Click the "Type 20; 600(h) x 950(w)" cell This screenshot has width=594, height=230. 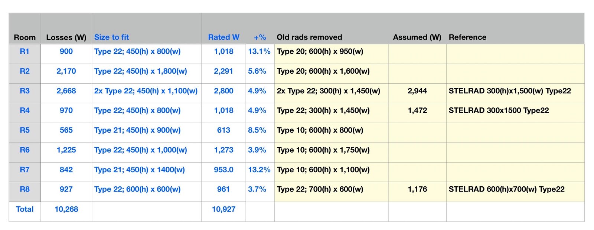(320, 51)
